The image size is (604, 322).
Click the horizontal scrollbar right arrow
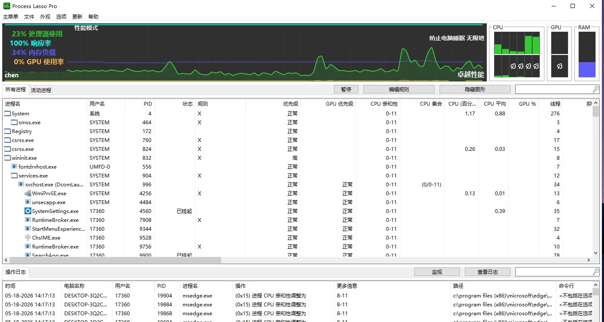tap(589, 260)
